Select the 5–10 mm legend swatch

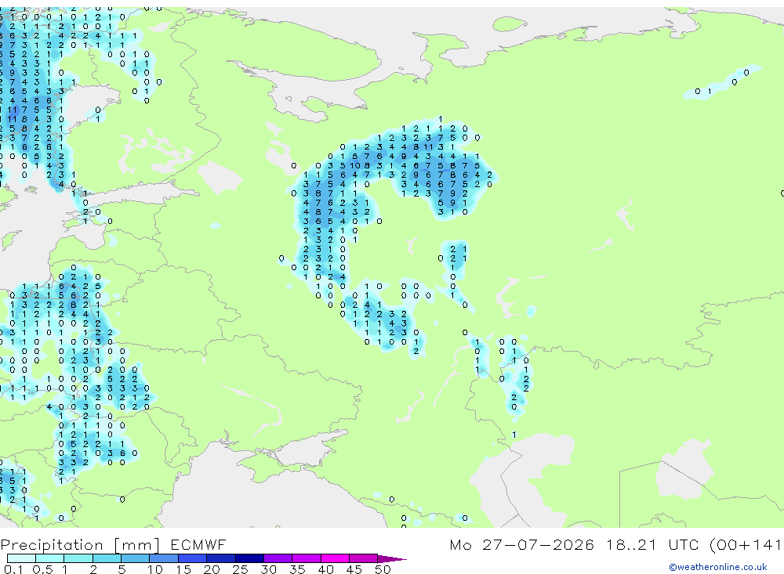(x=136, y=558)
